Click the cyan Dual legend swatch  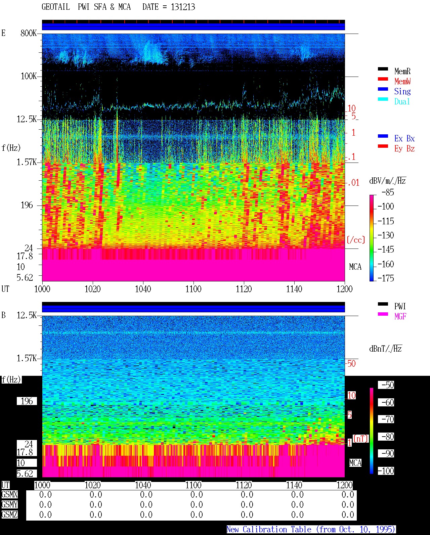(x=383, y=99)
